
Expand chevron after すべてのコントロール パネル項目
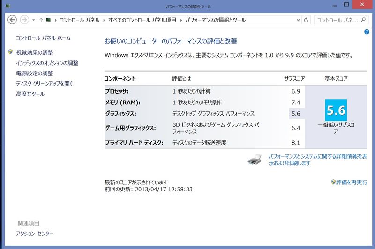(x=181, y=20)
